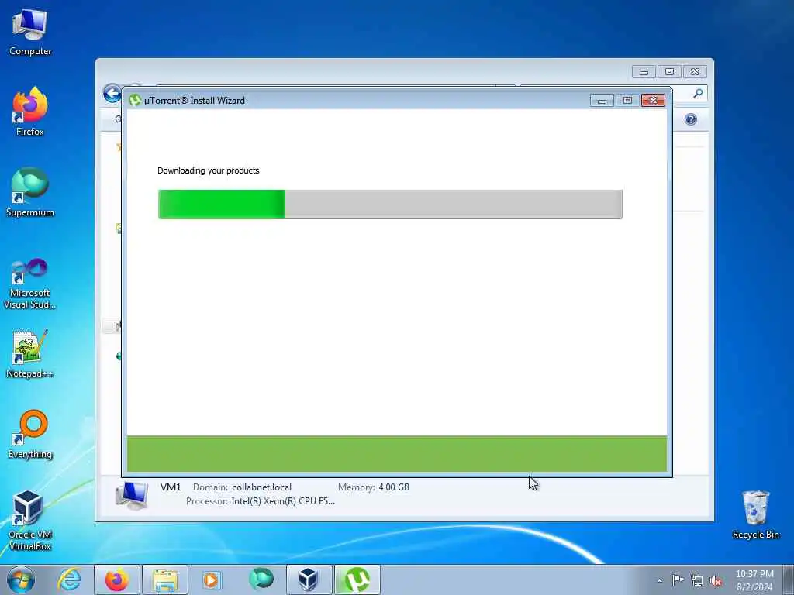Select the Everything desktop shortcut
Screen dimensions: 794x595
(30, 434)
